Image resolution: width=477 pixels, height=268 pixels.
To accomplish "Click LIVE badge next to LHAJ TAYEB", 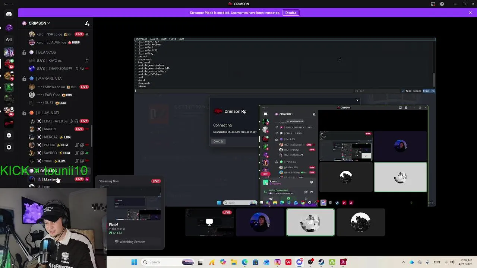I will (84, 121).
